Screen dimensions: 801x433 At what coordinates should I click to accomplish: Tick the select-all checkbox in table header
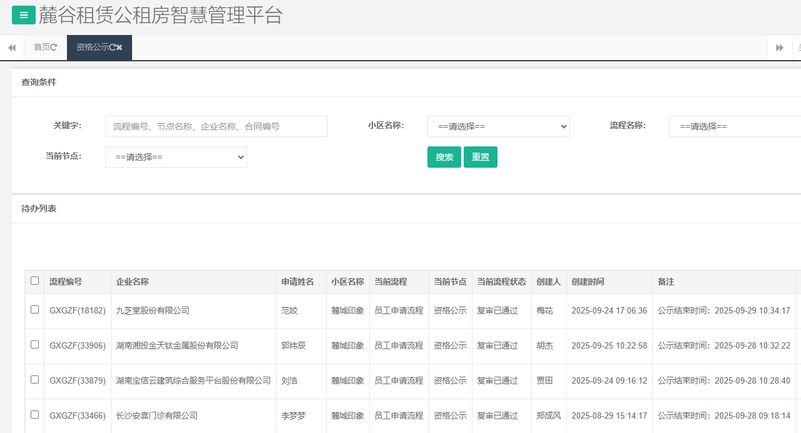click(34, 281)
